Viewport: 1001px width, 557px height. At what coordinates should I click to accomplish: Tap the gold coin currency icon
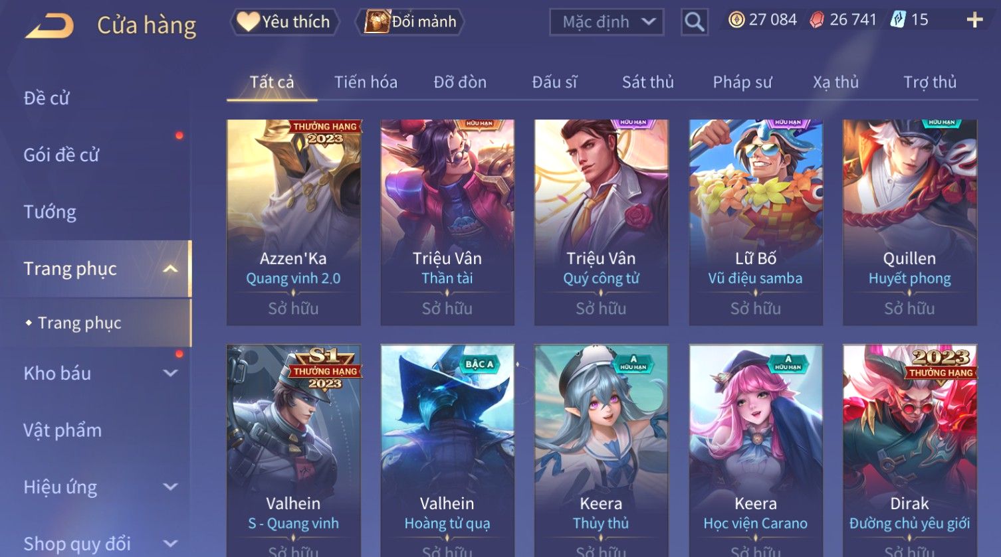[x=736, y=20]
